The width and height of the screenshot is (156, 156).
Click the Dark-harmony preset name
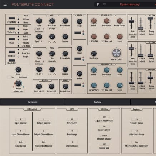130,4
